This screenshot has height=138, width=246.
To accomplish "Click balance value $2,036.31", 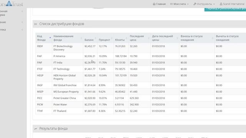I will point(90,56).
